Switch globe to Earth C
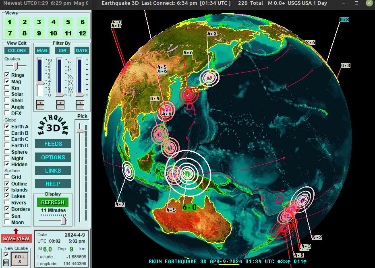The image size is (375, 268). [7, 139]
